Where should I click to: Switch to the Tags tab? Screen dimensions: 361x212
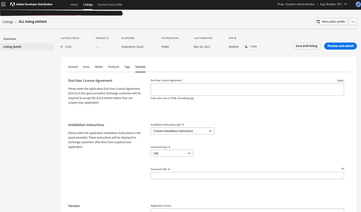click(x=127, y=67)
